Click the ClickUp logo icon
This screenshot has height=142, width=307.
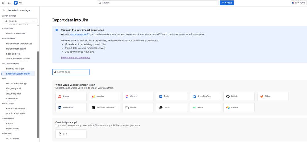coord(127,96)
